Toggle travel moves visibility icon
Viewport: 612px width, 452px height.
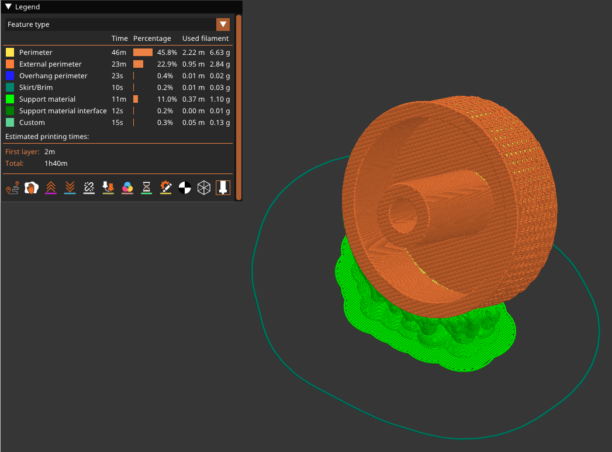coord(12,188)
